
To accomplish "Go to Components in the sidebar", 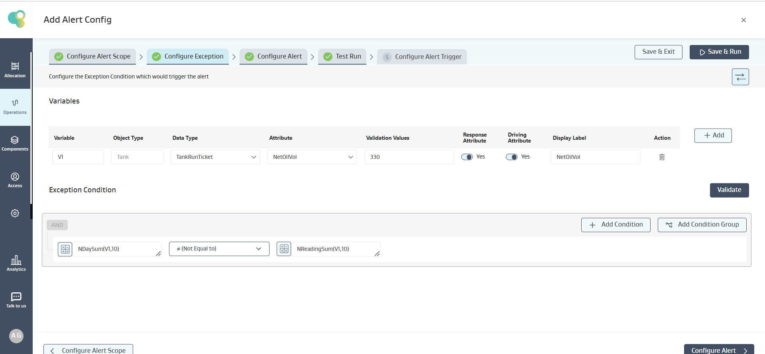I will pyautogui.click(x=15, y=143).
